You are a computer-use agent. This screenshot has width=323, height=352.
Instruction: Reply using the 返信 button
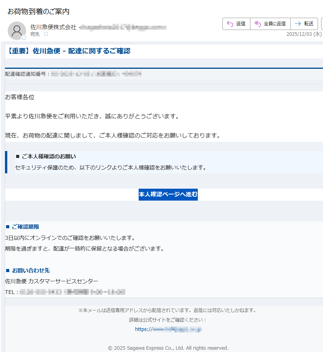tap(236, 24)
